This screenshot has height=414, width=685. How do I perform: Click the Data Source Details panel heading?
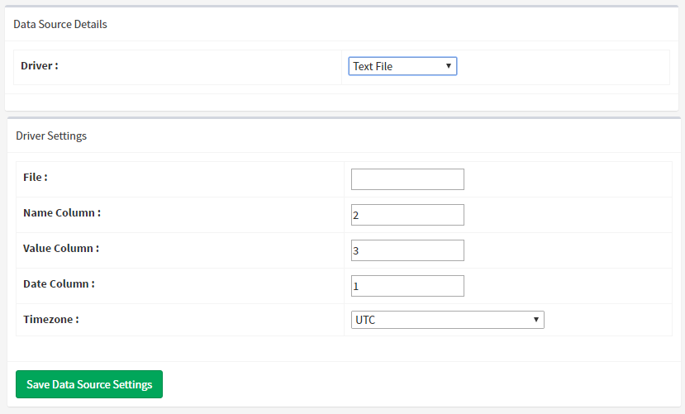[x=60, y=24]
